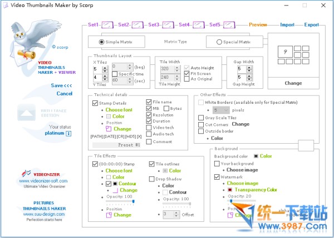Click the Background color swatch
This screenshot has width=334, height=238.
point(256,156)
